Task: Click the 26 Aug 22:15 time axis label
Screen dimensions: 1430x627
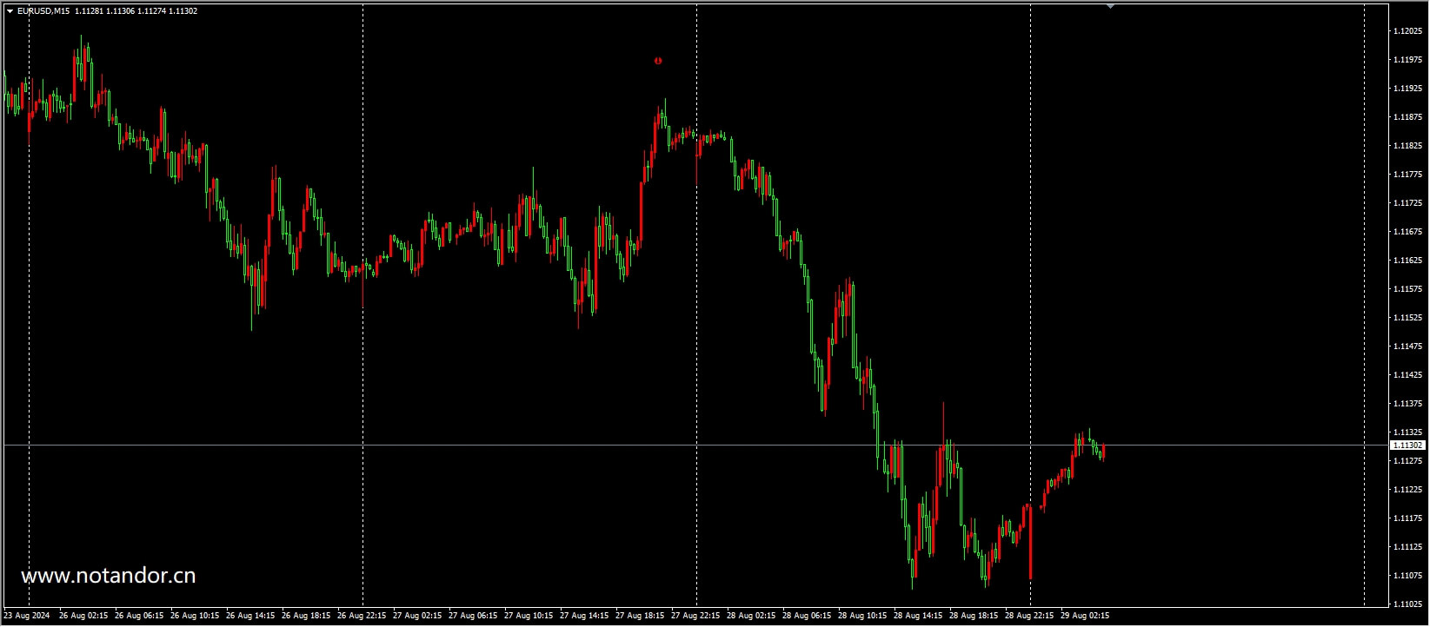Action: (x=362, y=616)
